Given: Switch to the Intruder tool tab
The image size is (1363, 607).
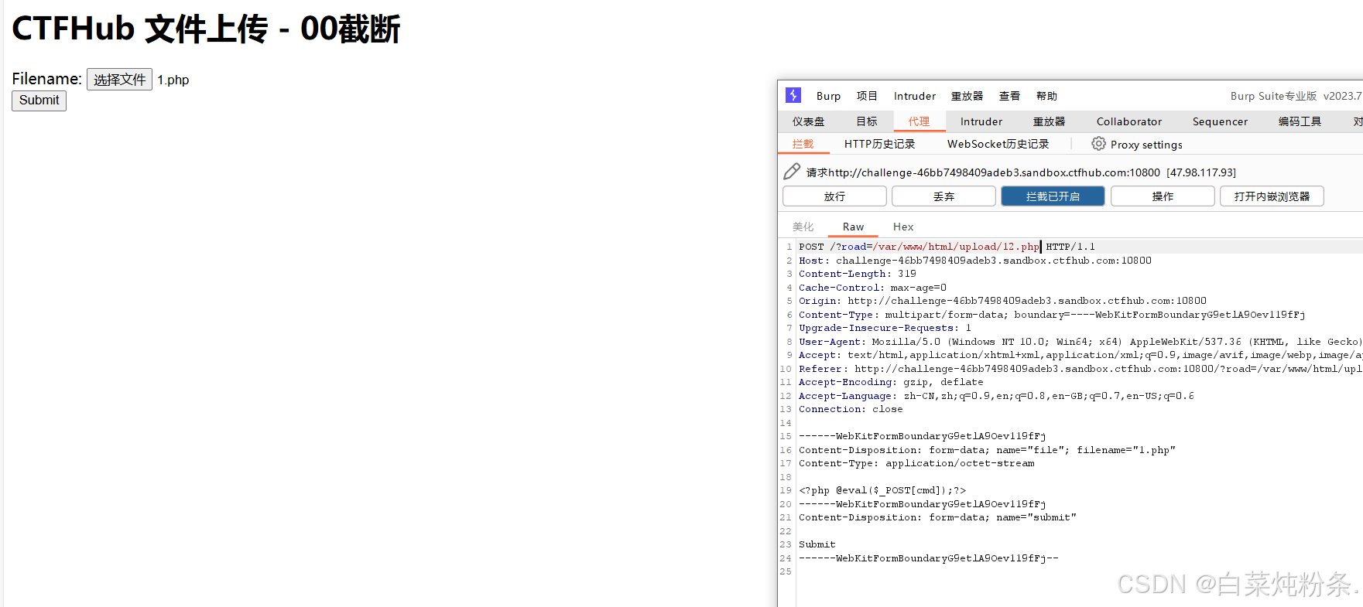Looking at the screenshot, I should pyautogui.click(x=981, y=121).
